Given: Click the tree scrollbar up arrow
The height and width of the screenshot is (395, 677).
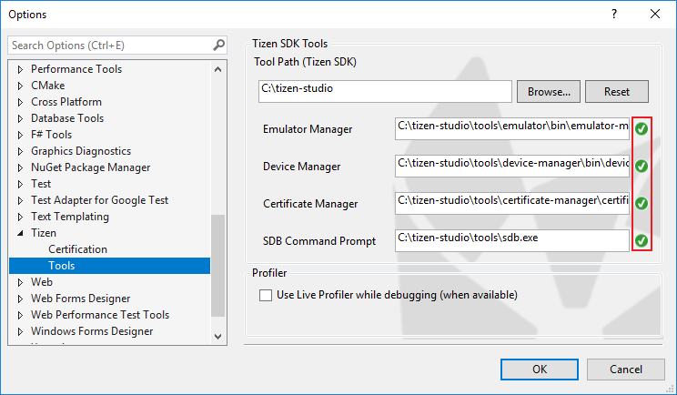Looking at the screenshot, I should [x=218, y=69].
